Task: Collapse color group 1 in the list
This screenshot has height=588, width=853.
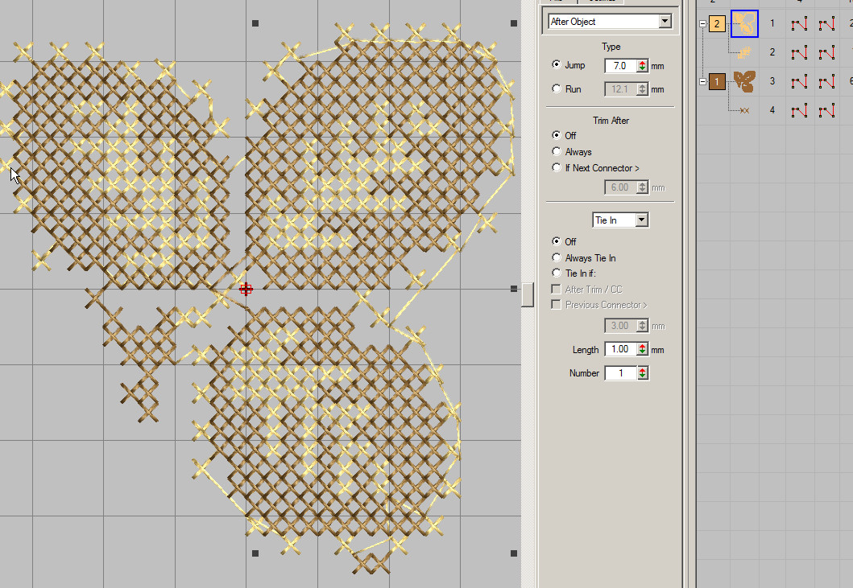Action: pos(702,81)
